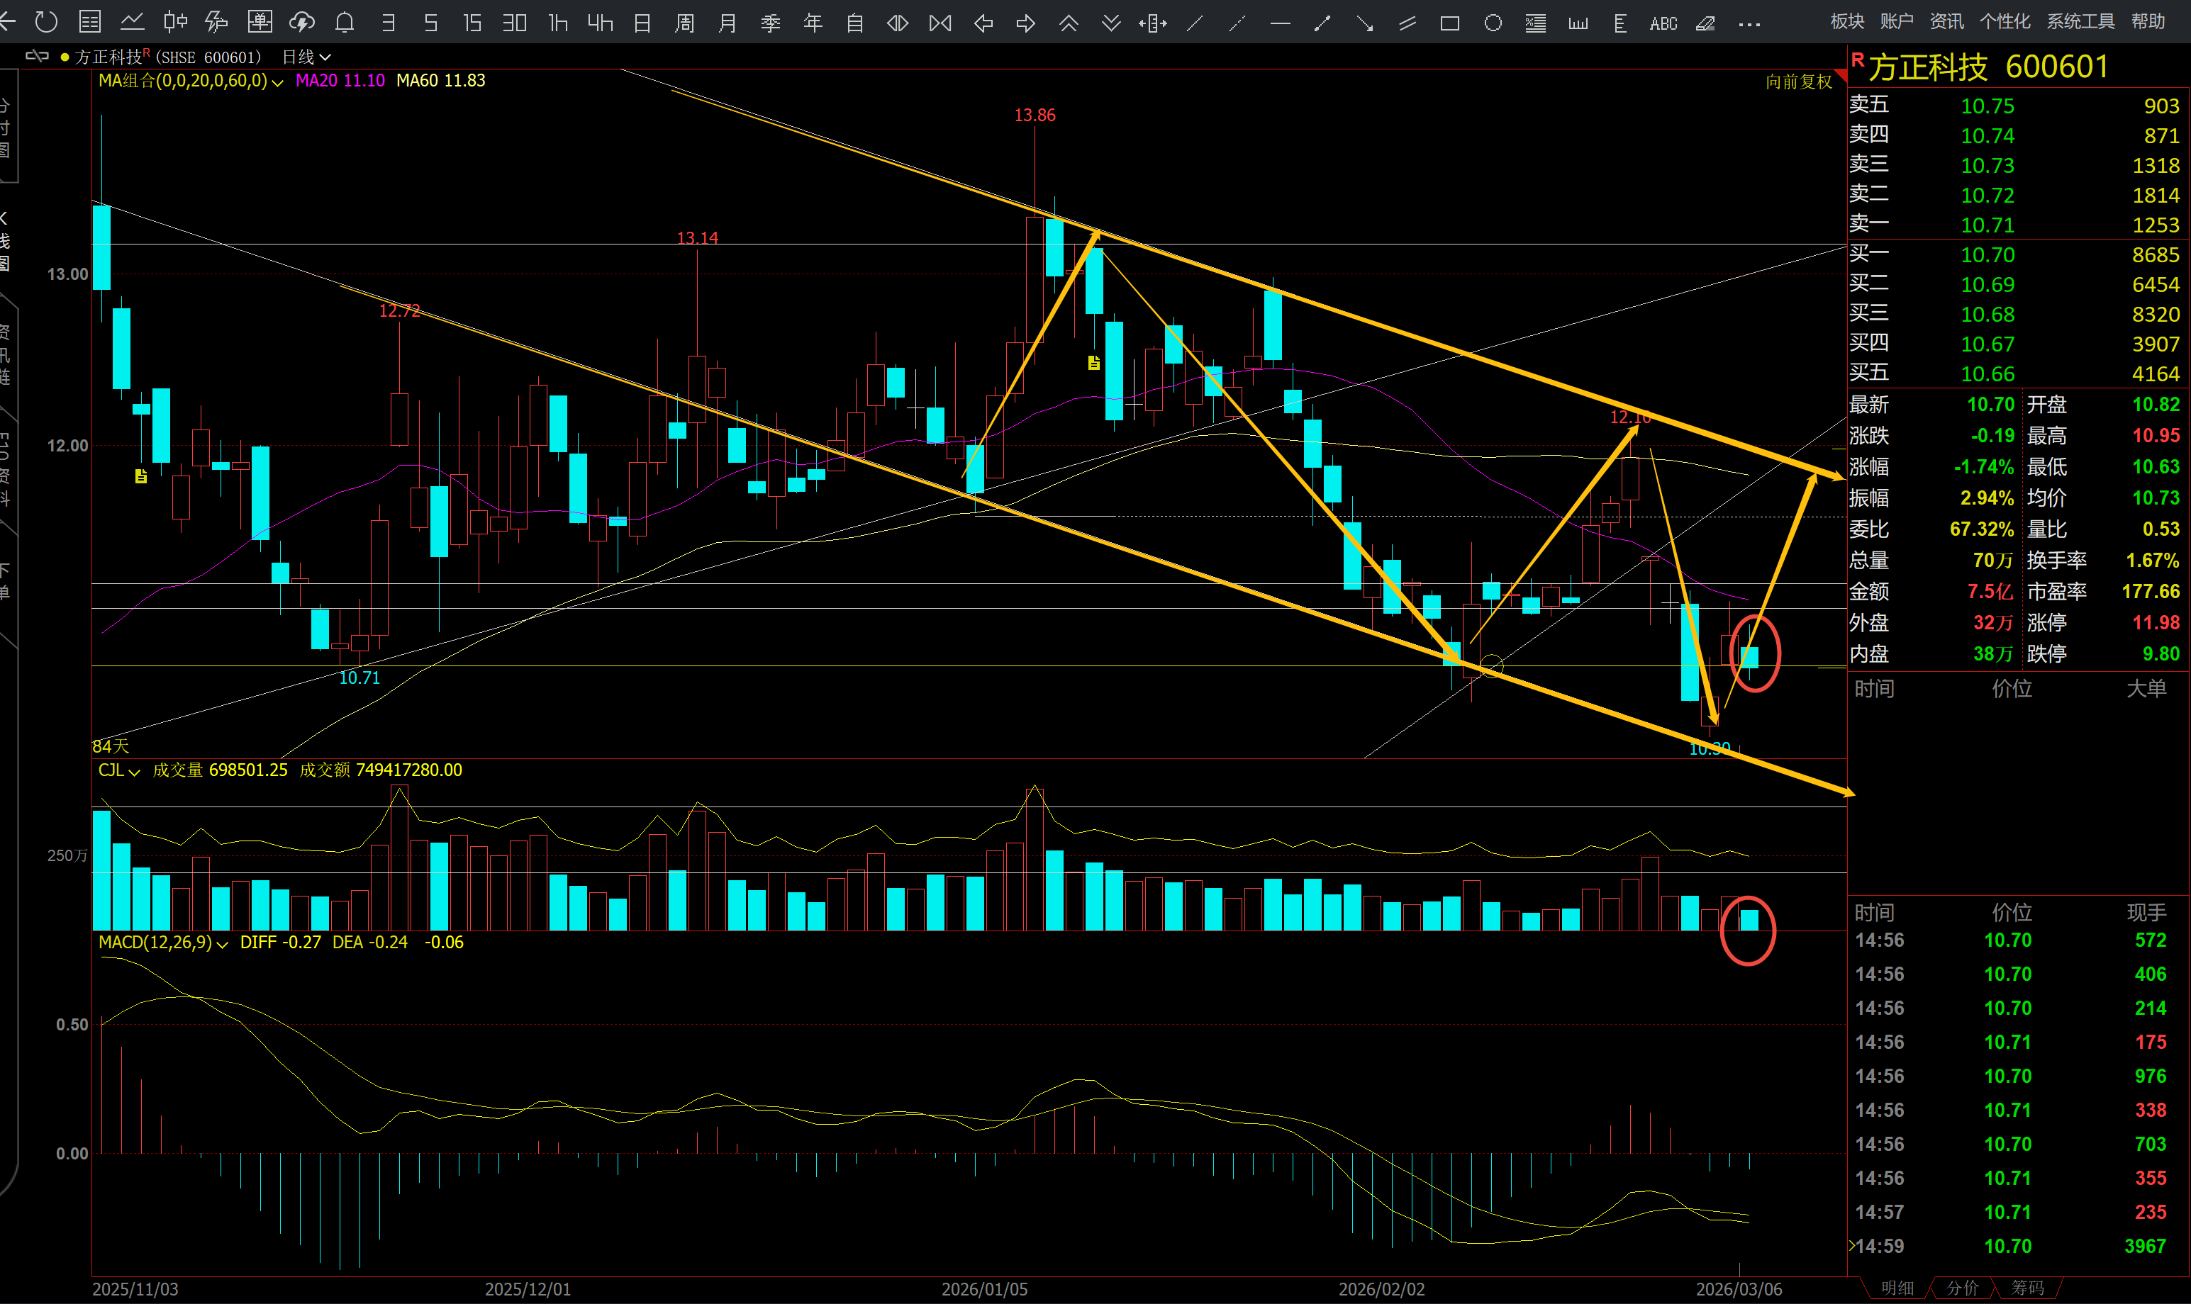Switch chart to monthly (月) period
The width and height of the screenshot is (2191, 1304).
(727, 23)
